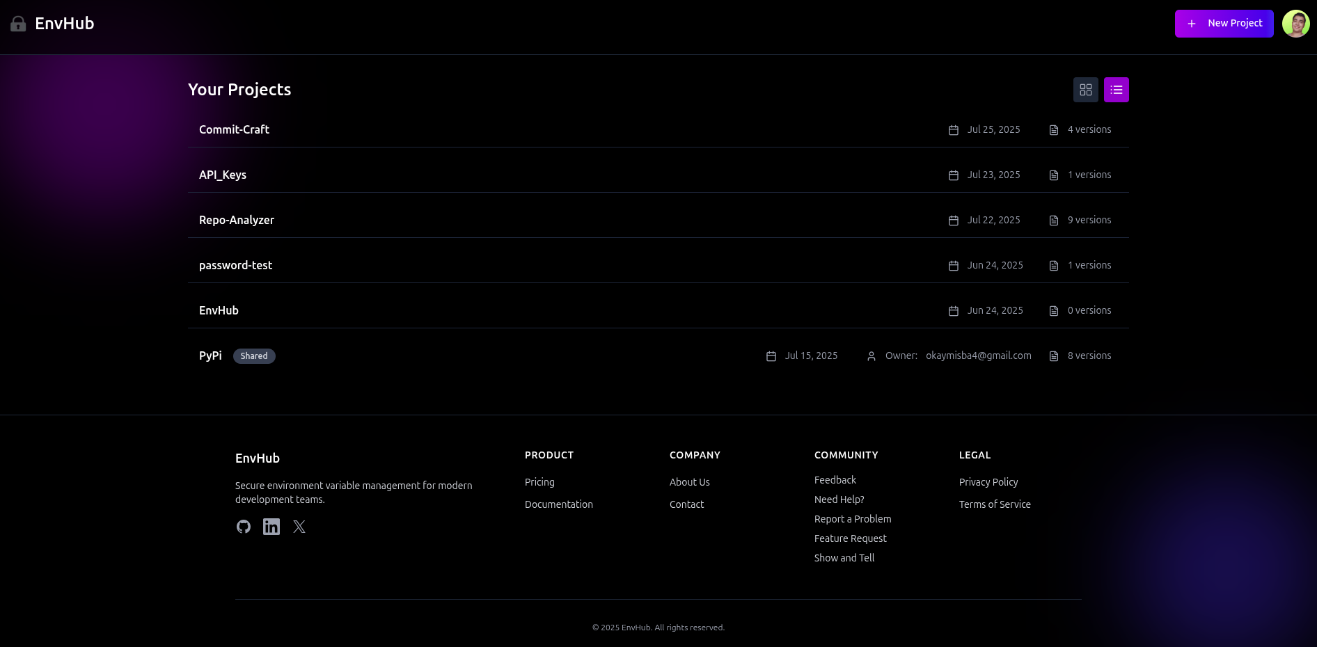Open the LinkedIn link in footer
Screen dimensions: 1317x647
271,527
